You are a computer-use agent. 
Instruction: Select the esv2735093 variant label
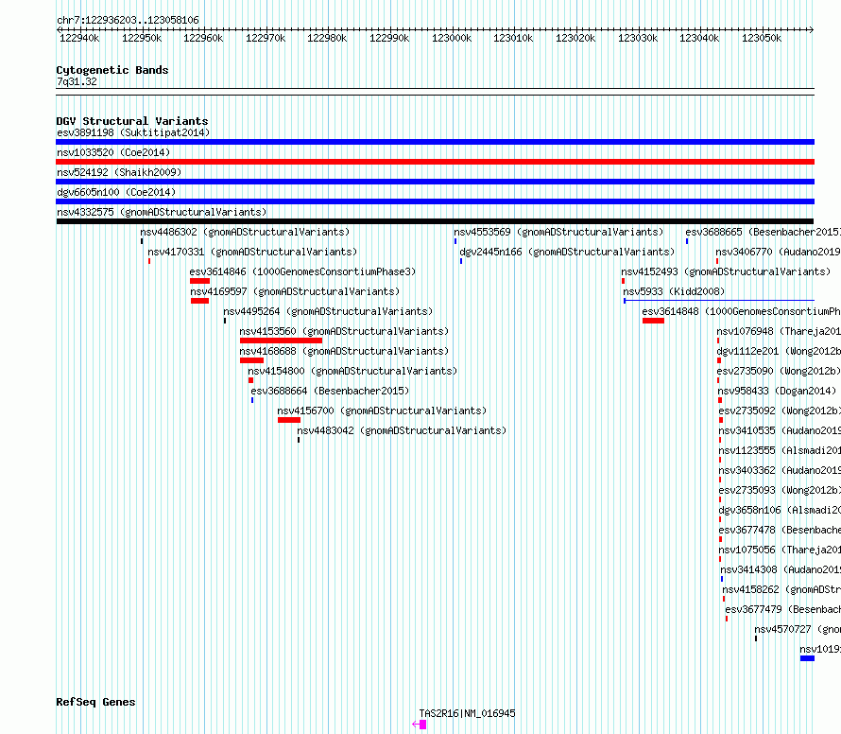(x=780, y=490)
